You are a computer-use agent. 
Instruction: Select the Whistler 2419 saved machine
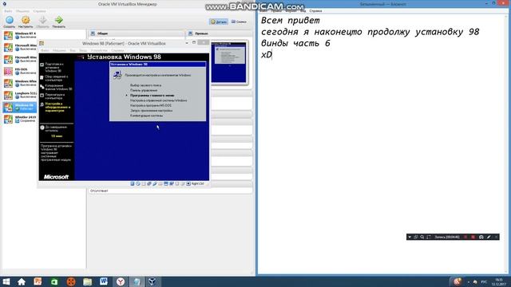[20, 119]
